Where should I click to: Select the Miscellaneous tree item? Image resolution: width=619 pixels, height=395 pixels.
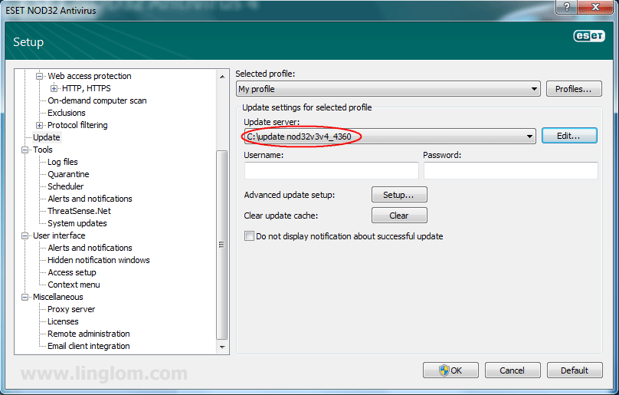click(x=58, y=297)
